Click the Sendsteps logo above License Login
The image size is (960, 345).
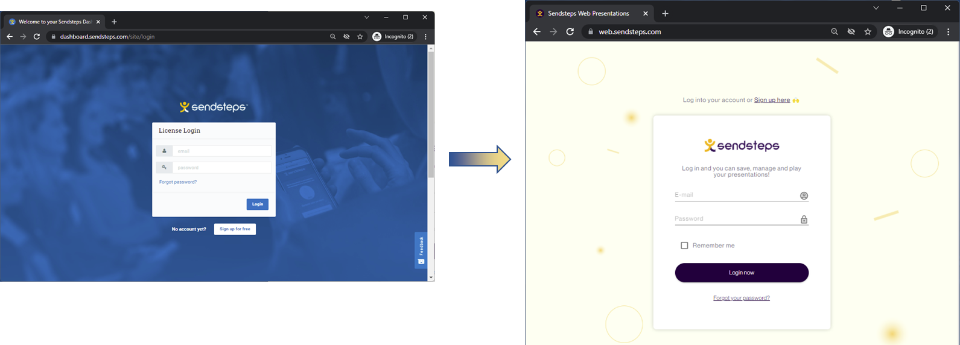pyautogui.click(x=214, y=107)
